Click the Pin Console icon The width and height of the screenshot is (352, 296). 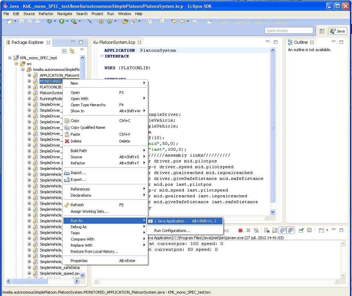(x=301, y=231)
